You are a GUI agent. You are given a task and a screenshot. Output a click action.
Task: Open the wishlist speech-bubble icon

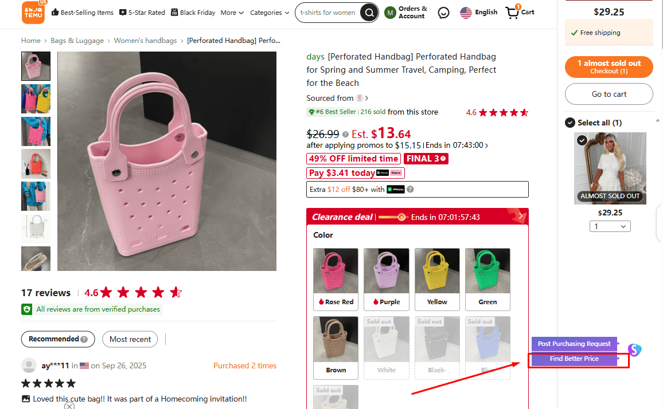tap(443, 12)
